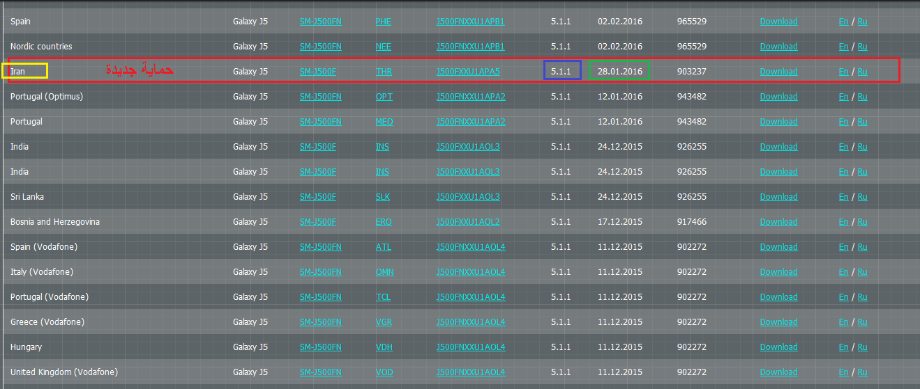Open the VDH code link for Hungary
This screenshot has height=389, width=920.
[384, 347]
